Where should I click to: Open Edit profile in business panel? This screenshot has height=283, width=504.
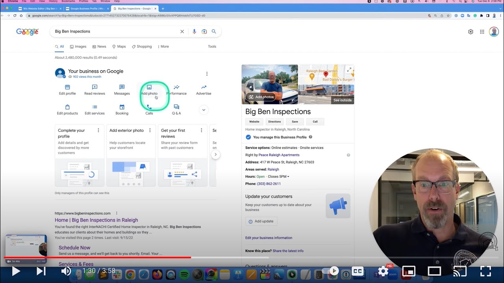point(67,90)
